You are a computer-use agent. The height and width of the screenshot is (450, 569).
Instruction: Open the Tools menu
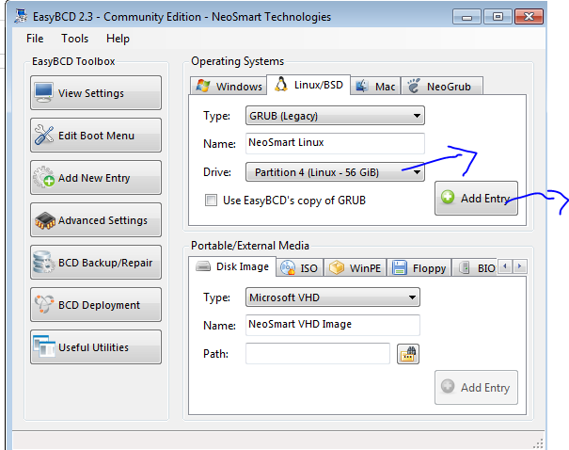74,39
